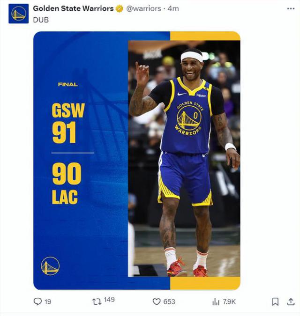Select the 149 reposts count

[109, 300]
